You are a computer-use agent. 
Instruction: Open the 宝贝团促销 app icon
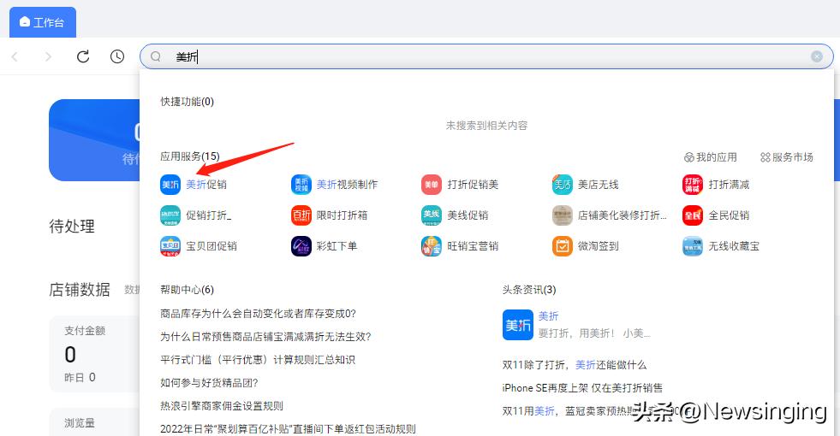pos(170,246)
